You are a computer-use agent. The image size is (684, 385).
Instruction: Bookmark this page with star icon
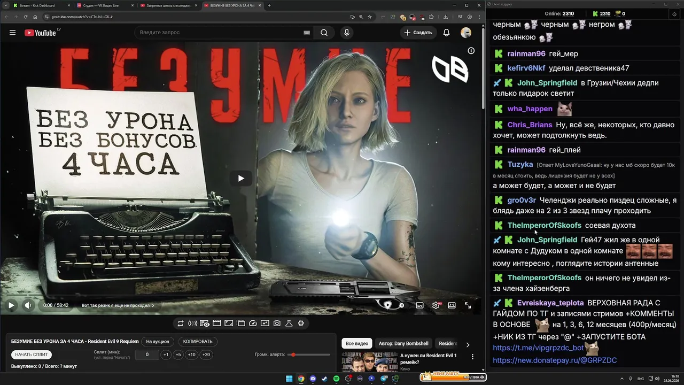click(x=369, y=17)
